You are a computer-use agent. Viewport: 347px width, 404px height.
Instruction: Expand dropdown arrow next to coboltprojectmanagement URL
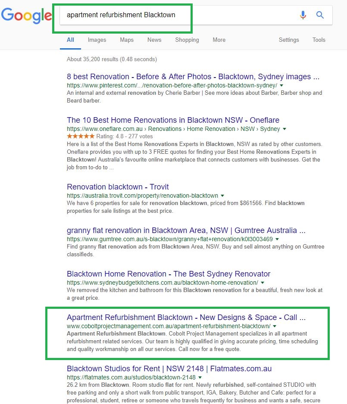275,326
